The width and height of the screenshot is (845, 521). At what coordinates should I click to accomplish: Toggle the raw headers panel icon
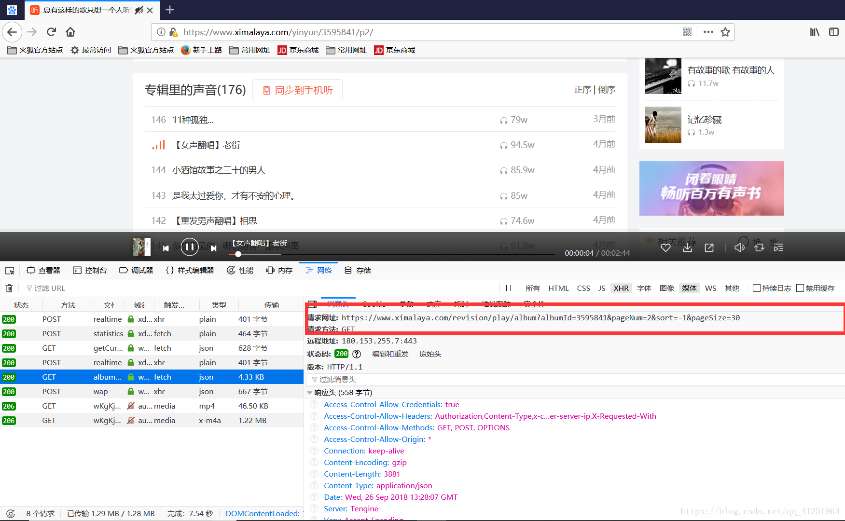[x=312, y=304]
